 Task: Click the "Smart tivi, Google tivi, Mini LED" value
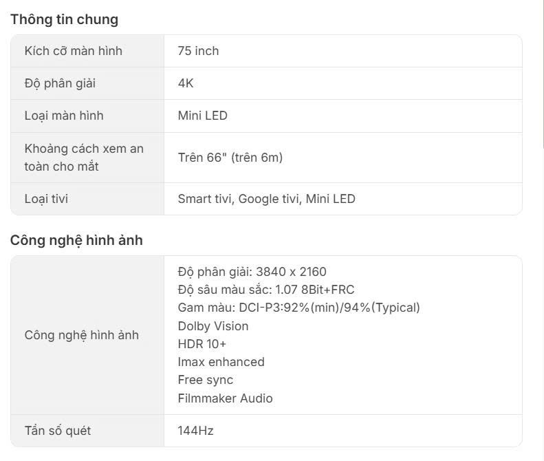266,199
